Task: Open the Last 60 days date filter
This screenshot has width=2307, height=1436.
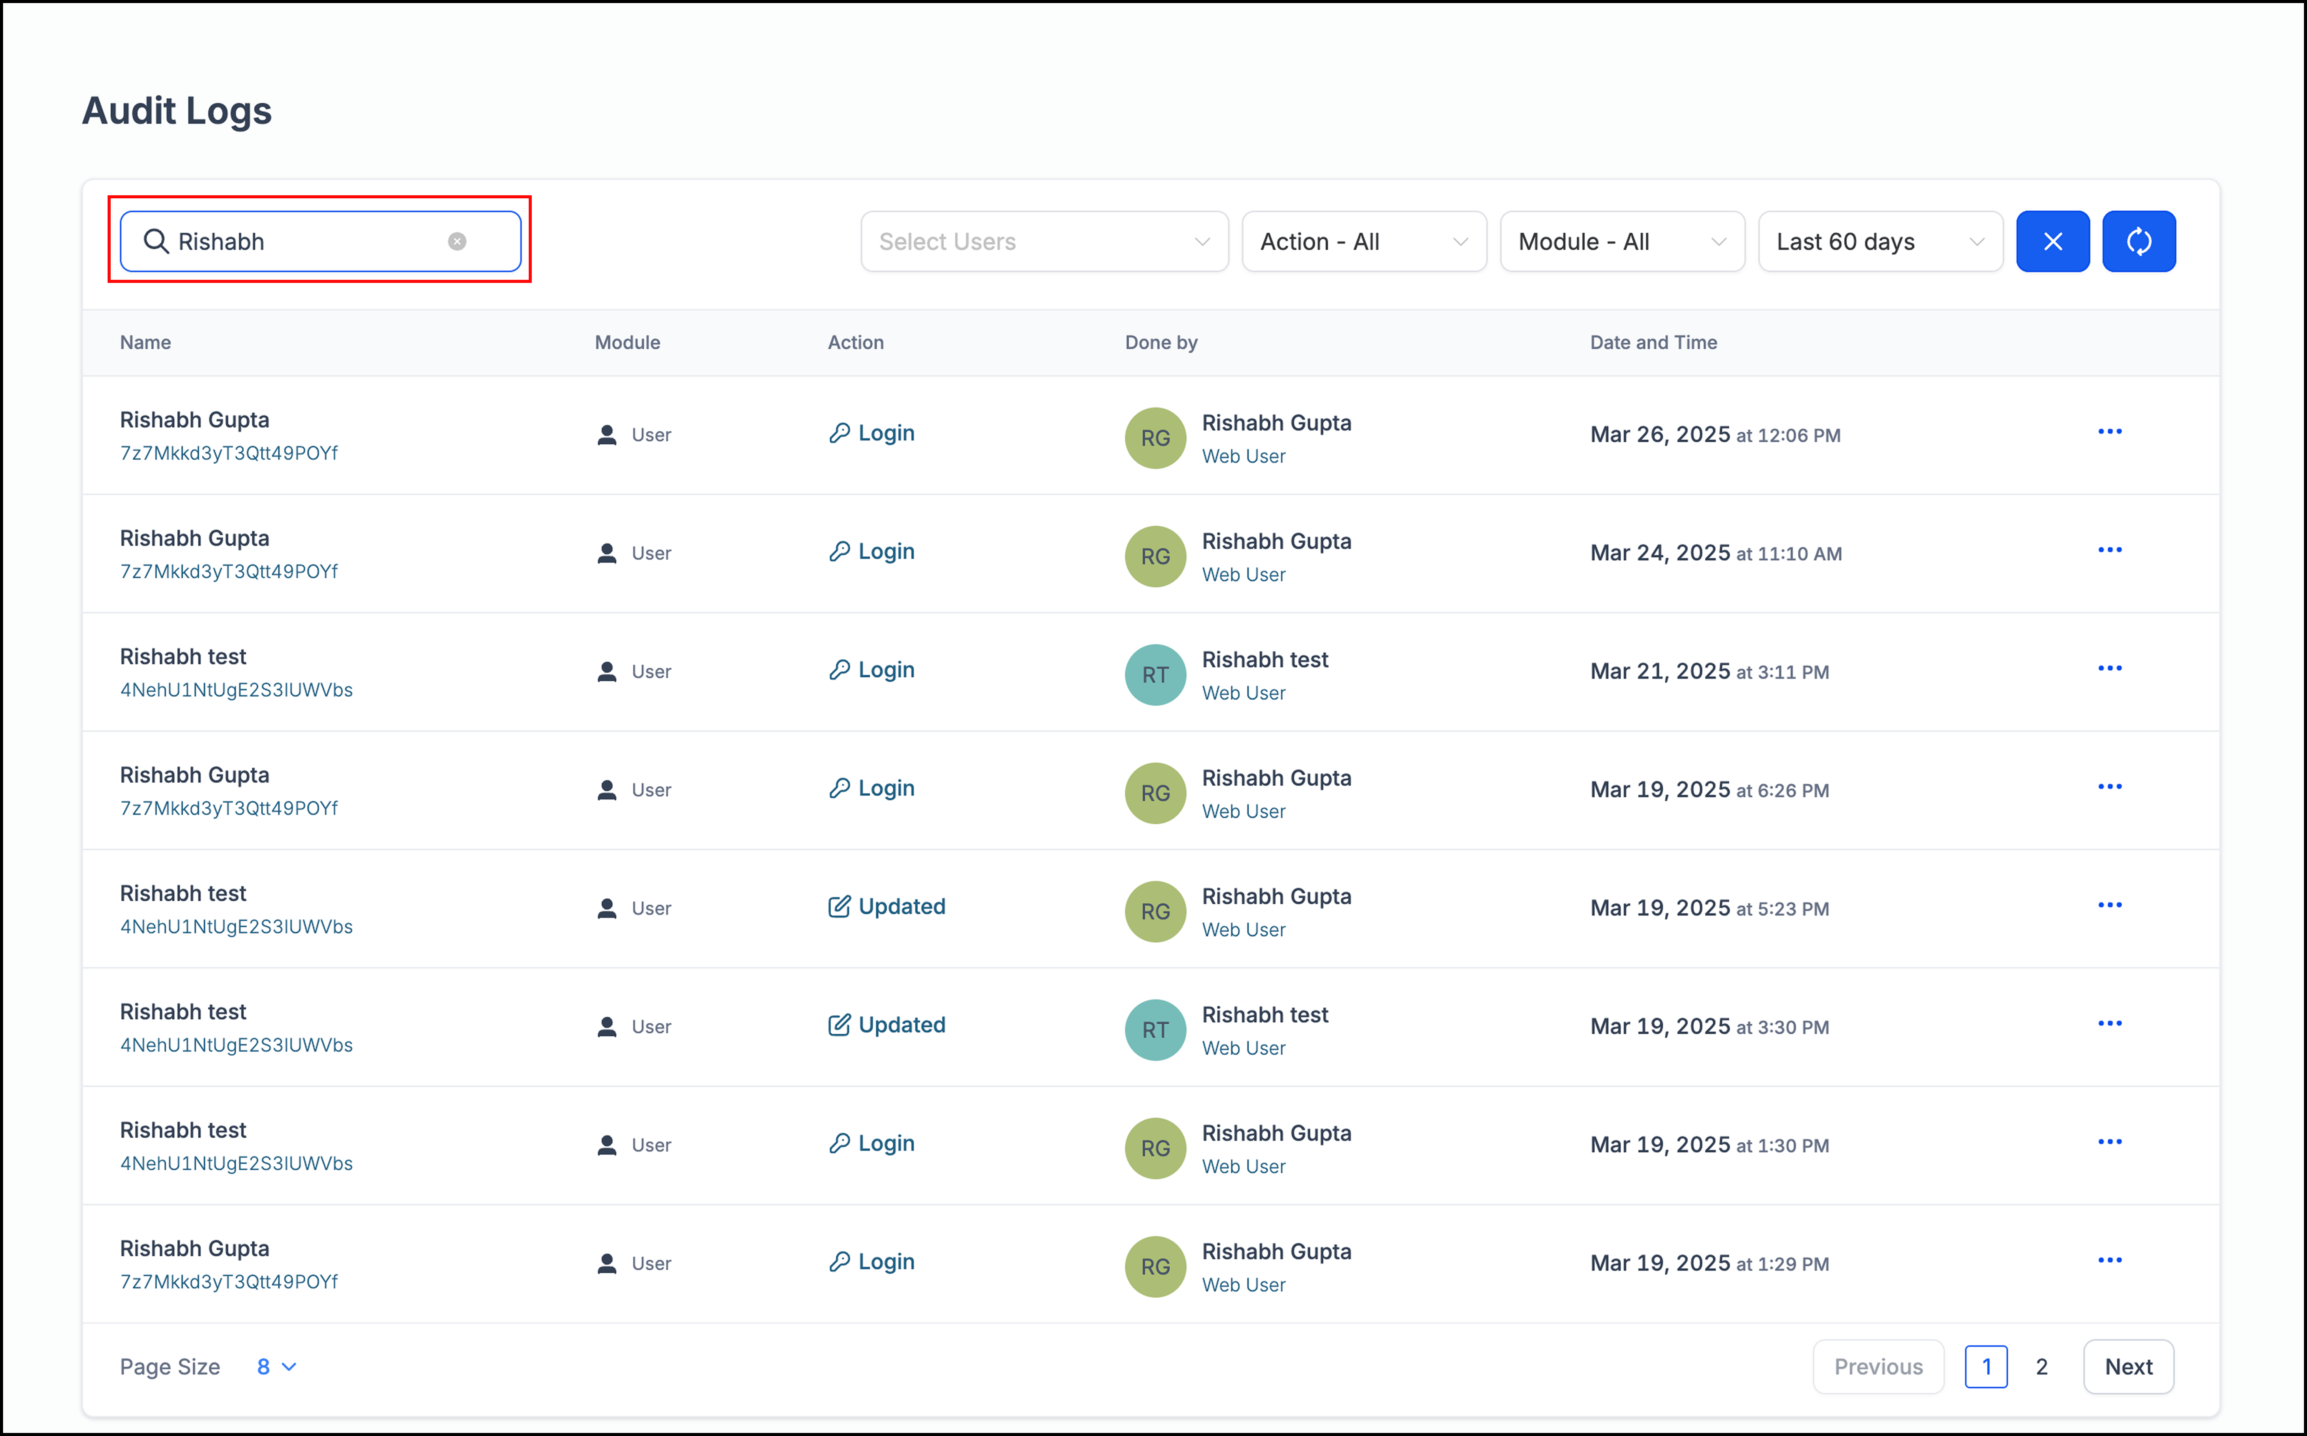Action: [x=1880, y=241]
